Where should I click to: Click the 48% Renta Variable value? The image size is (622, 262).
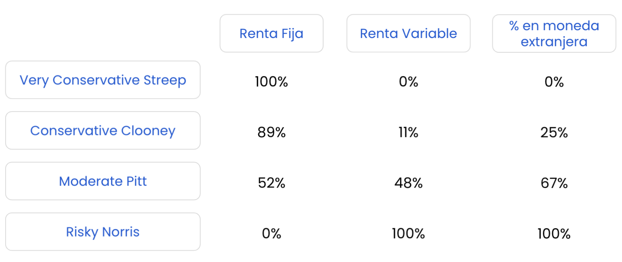coord(408,183)
